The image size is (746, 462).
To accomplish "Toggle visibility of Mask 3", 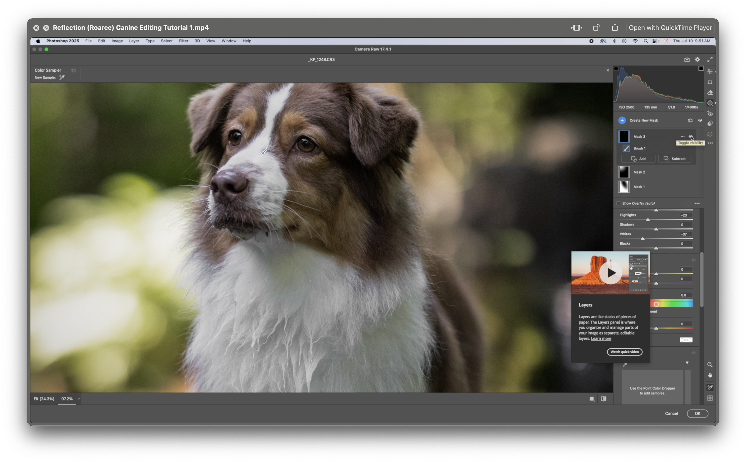I will click(x=690, y=137).
